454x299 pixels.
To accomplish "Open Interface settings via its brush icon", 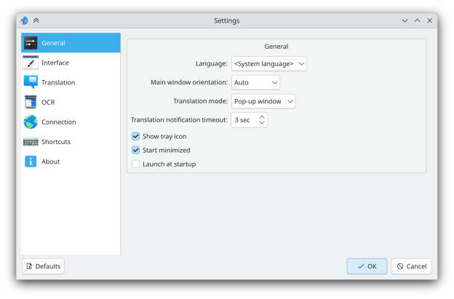I will (31, 63).
